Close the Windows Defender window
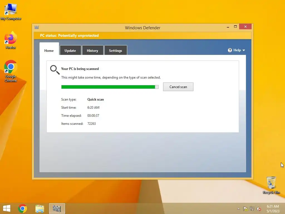This screenshot has width=285, height=214. click(x=245, y=26)
